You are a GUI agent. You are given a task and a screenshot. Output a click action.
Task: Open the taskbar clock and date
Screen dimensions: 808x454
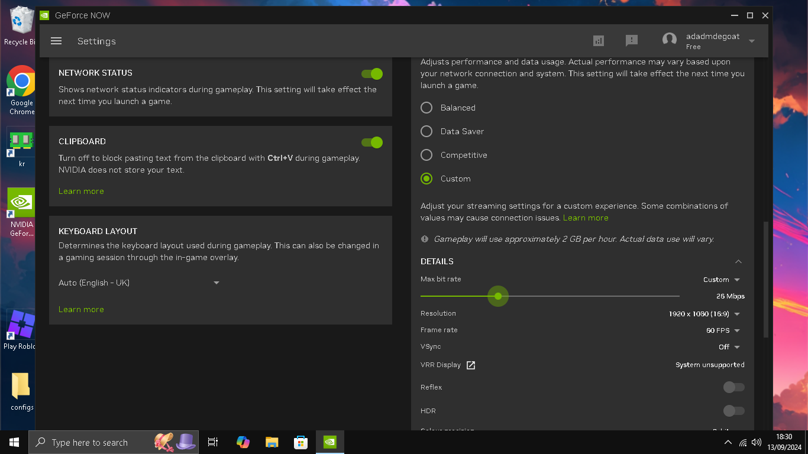pyautogui.click(x=784, y=442)
